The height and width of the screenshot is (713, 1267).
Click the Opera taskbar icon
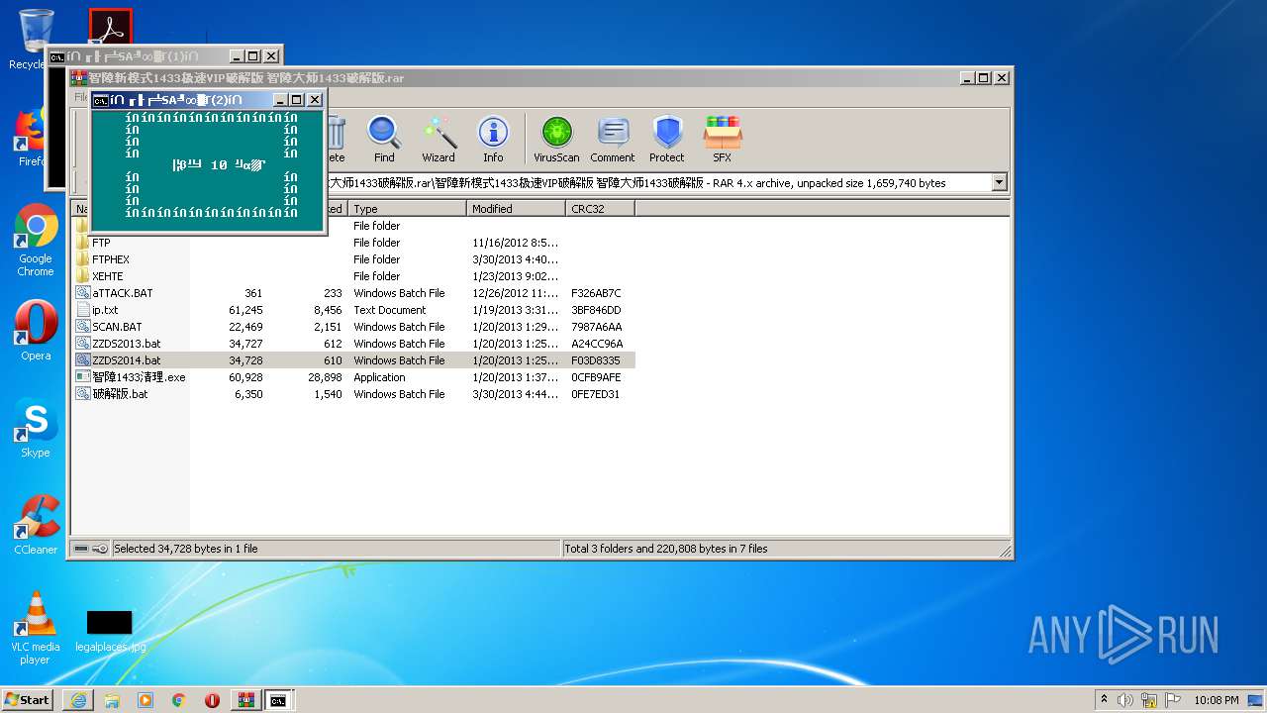coord(212,700)
